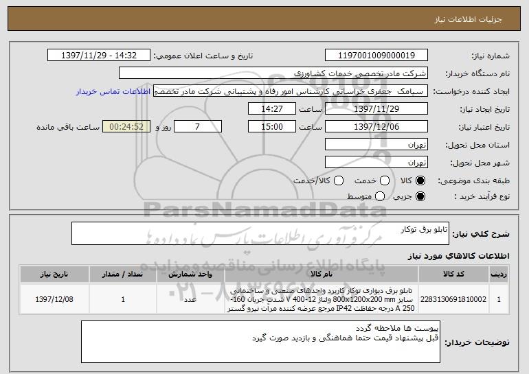Click the نام کالا column header
The width and height of the screenshot is (529, 374).
322,274
